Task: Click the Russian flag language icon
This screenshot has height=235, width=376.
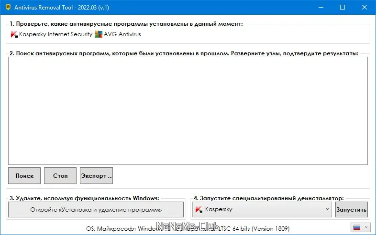Action: [357, 227]
